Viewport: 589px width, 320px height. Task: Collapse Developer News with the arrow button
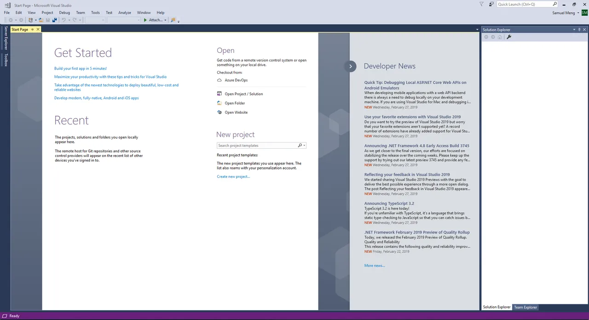pos(350,66)
